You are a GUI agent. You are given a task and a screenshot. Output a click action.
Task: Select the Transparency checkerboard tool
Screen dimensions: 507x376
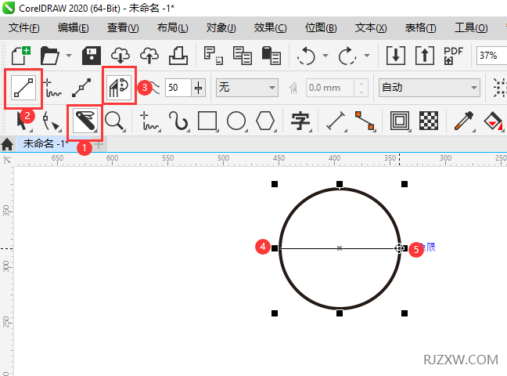(x=429, y=121)
